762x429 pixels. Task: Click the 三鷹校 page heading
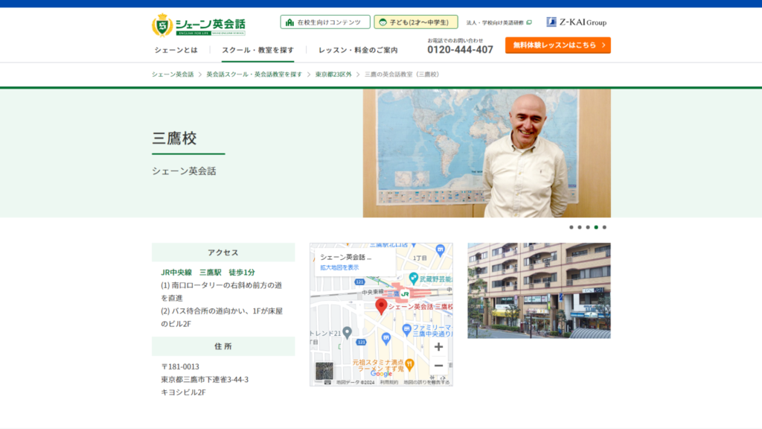[x=174, y=138]
